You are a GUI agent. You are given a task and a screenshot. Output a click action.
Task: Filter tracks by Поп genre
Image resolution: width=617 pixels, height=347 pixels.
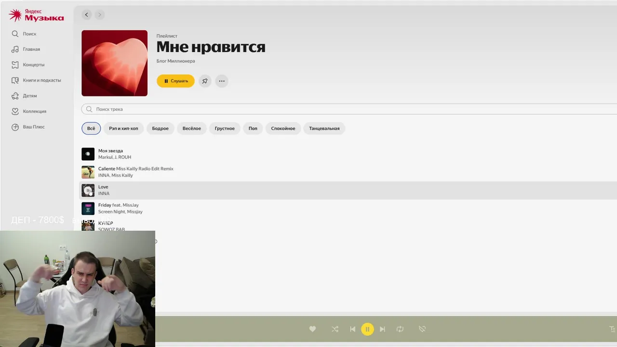click(x=253, y=128)
